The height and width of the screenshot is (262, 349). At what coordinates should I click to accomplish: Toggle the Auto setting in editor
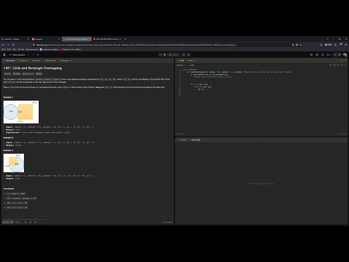click(191, 65)
